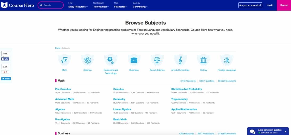The image size is (291, 135).
Task: Expand the Flashcards menu
Action: [121, 7]
